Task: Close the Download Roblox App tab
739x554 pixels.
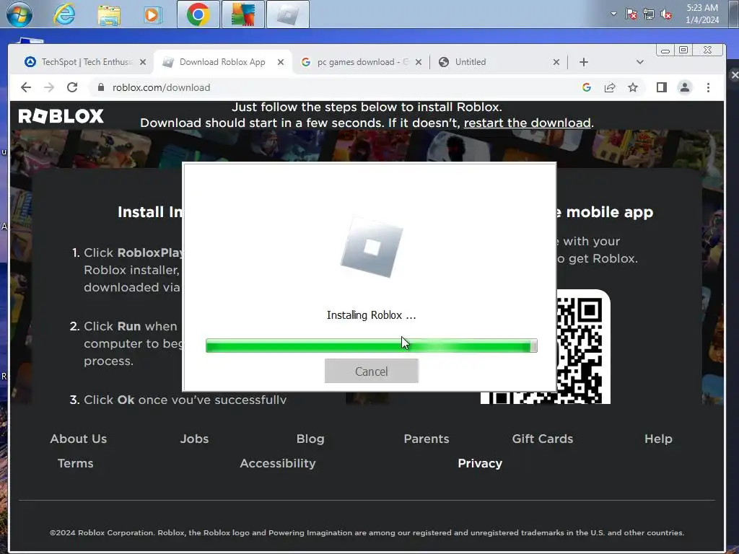Action: pos(281,62)
